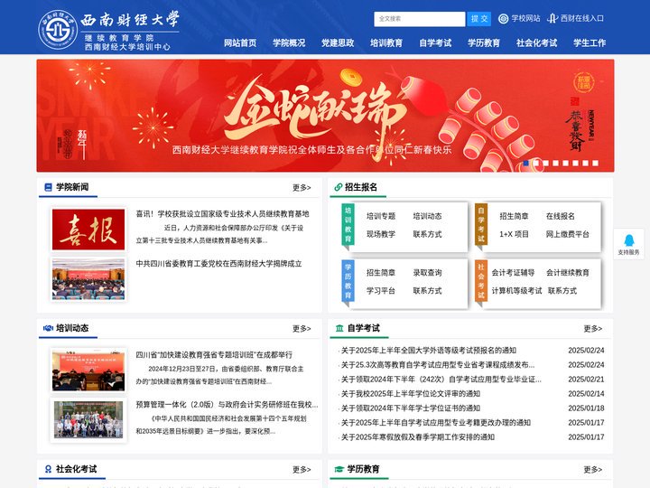
Task: Click the orange 社会考试 ribbon tag
Action: [481, 281]
